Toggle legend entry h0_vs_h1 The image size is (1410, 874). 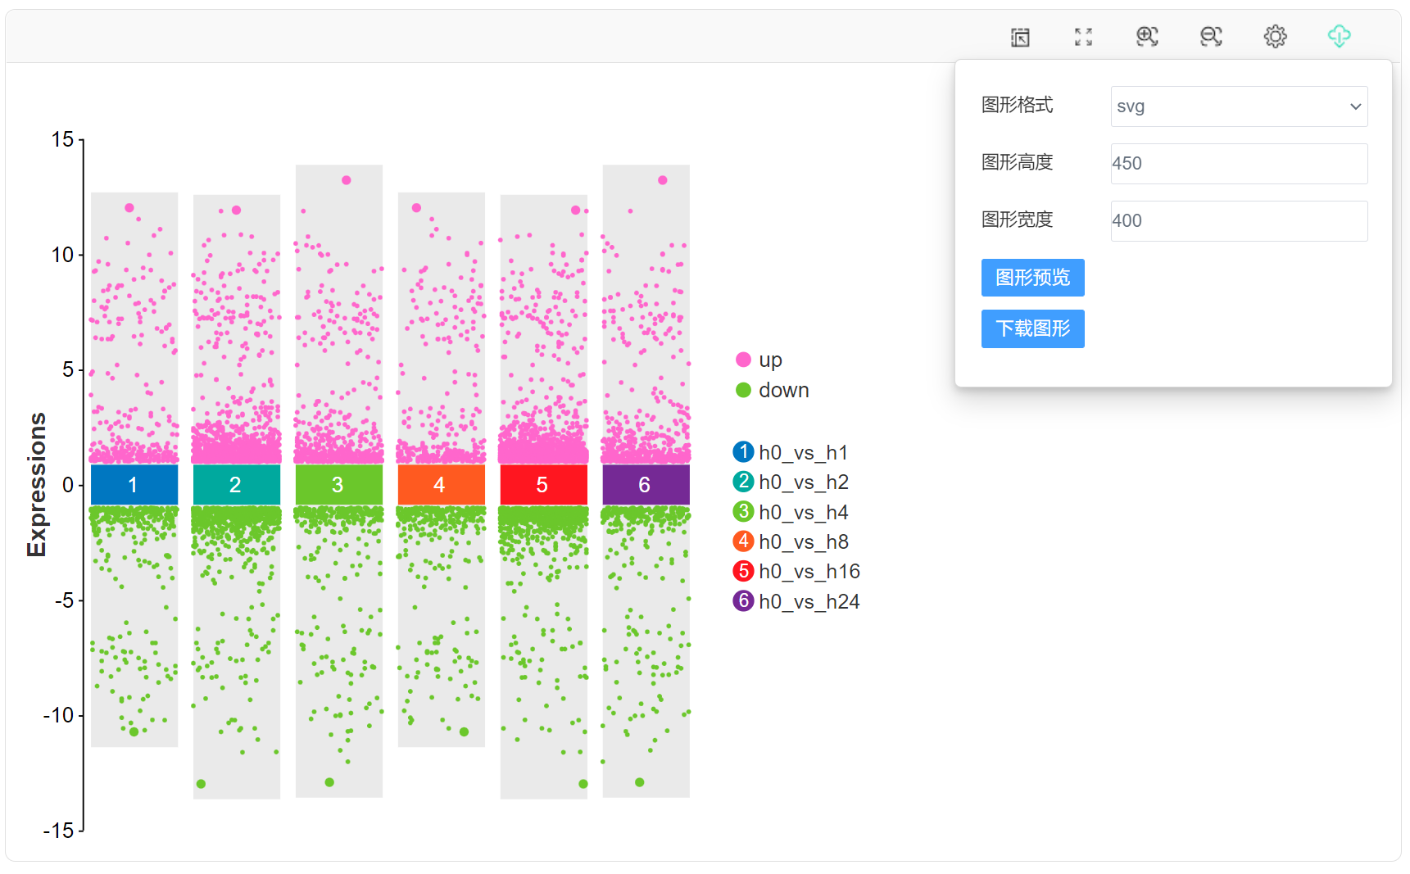click(x=791, y=452)
